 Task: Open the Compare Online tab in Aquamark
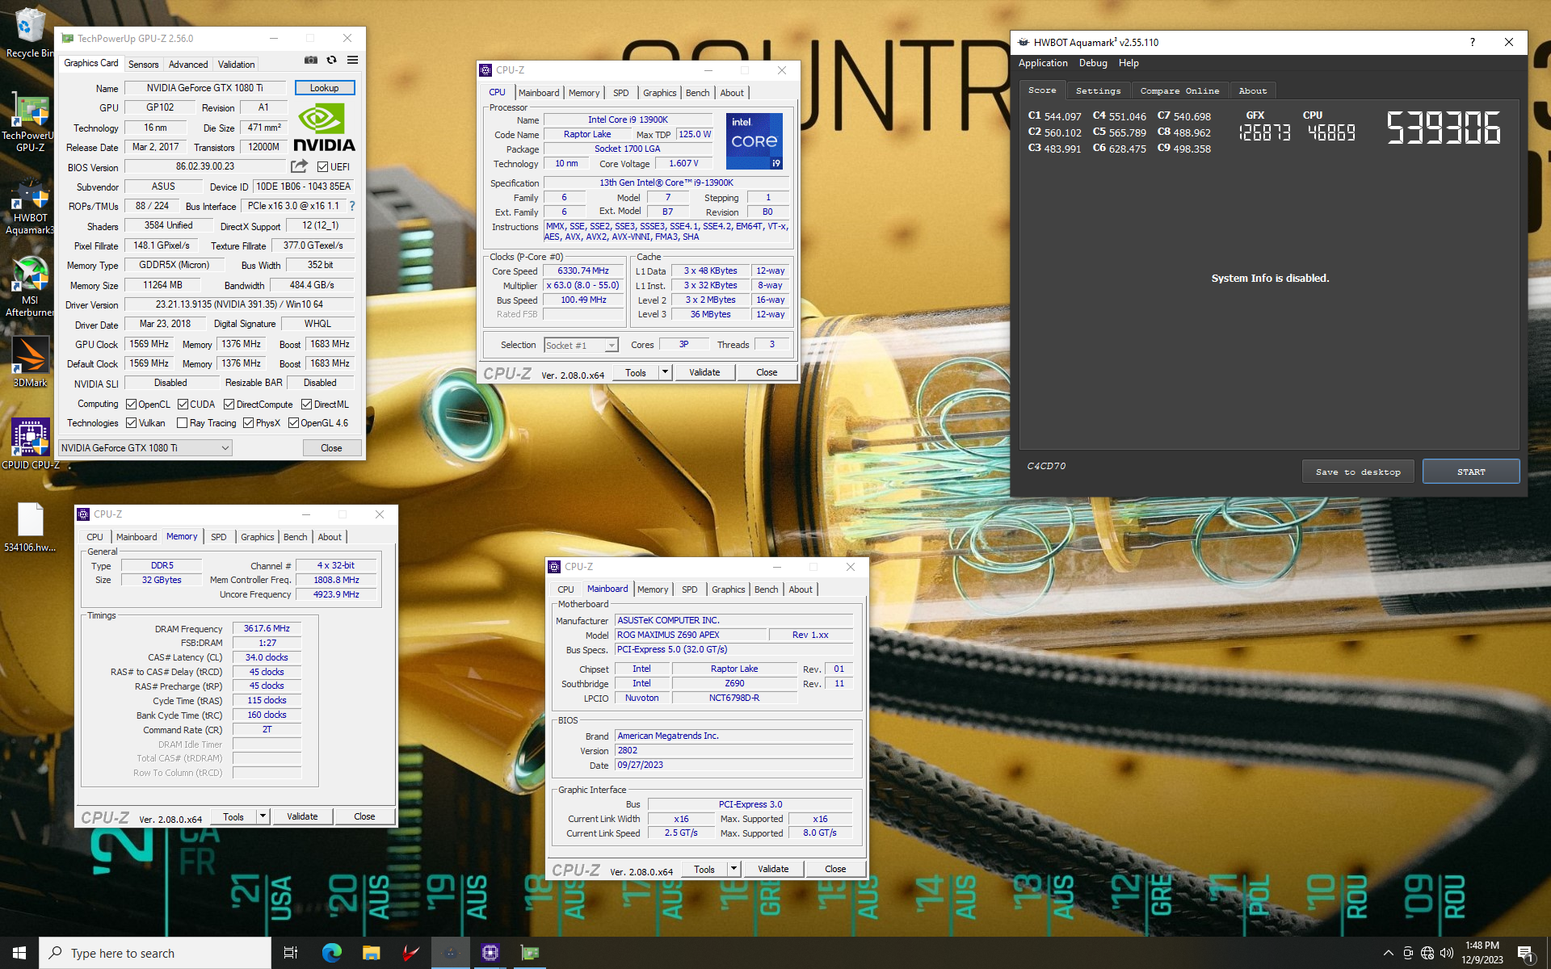1180,90
